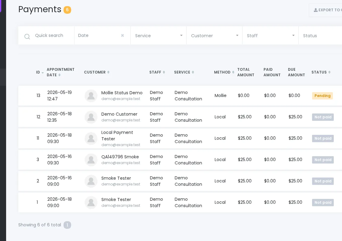Click Not paid badge for payment 2
The height and width of the screenshot is (241, 342).
point(323,181)
